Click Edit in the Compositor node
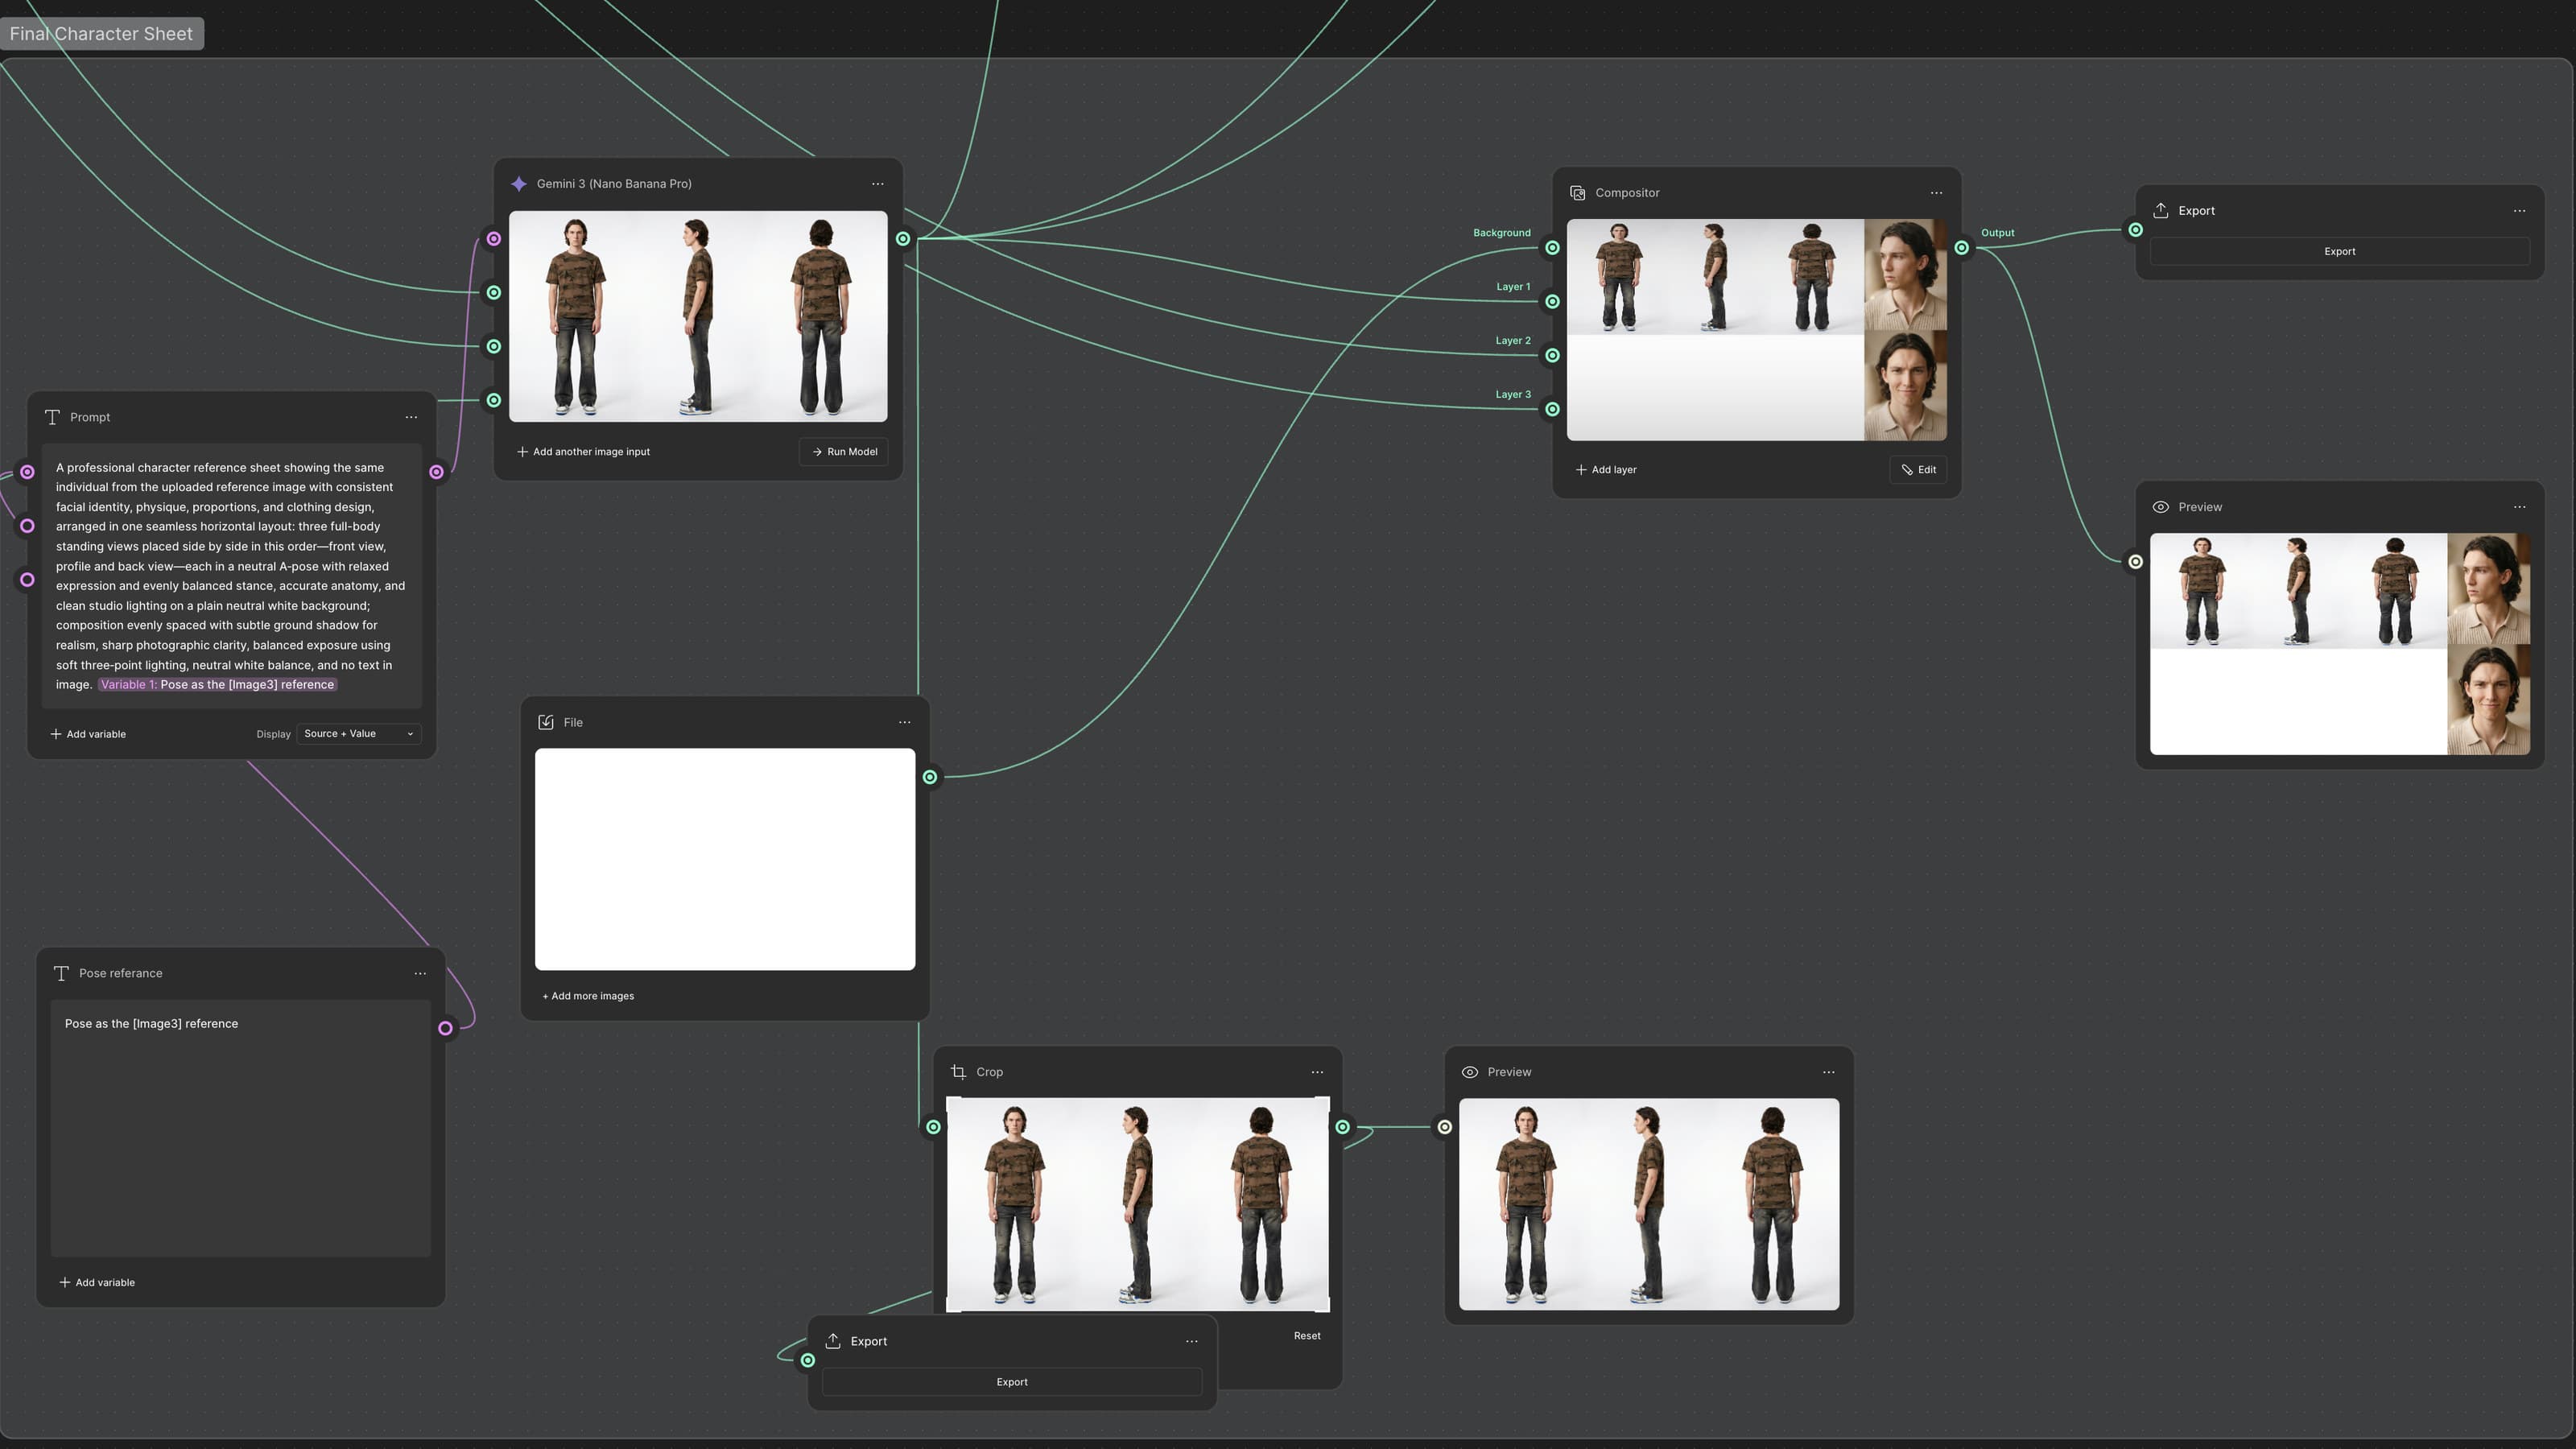The width and height of the screenshot is (2576, 1449). point(1918,470)
